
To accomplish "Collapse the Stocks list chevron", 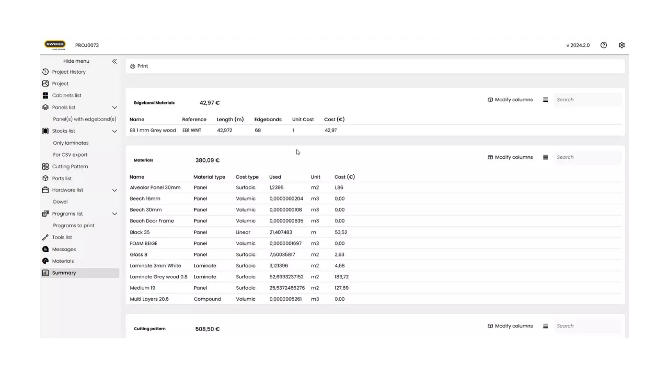I will (x=114, y=131).
